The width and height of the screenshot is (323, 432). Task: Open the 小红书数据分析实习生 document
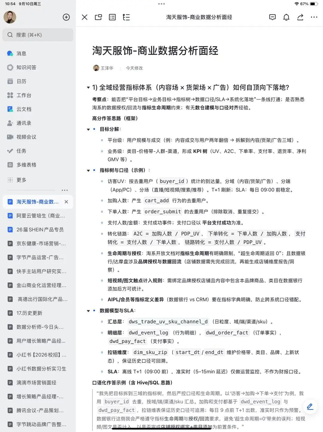[38, 369]
